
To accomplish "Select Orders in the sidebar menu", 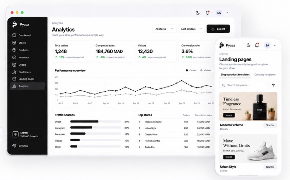I will [x=27, y=65].
